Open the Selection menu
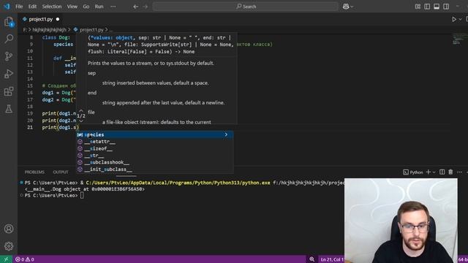The width and height of the screenshot is (468, 263). (x=52, y=7)
